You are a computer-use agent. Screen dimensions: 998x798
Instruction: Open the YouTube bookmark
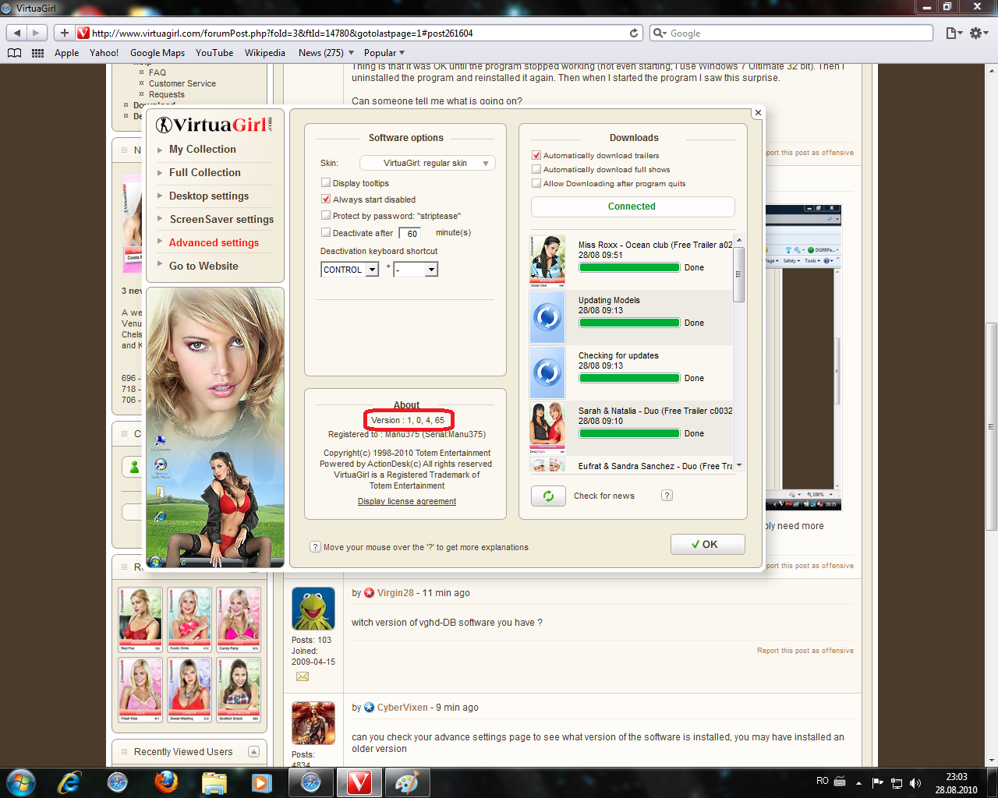click(x=214, y=53)
